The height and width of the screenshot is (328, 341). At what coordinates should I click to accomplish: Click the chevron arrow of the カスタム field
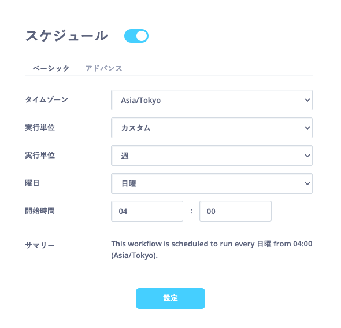(x=307, y=128)
